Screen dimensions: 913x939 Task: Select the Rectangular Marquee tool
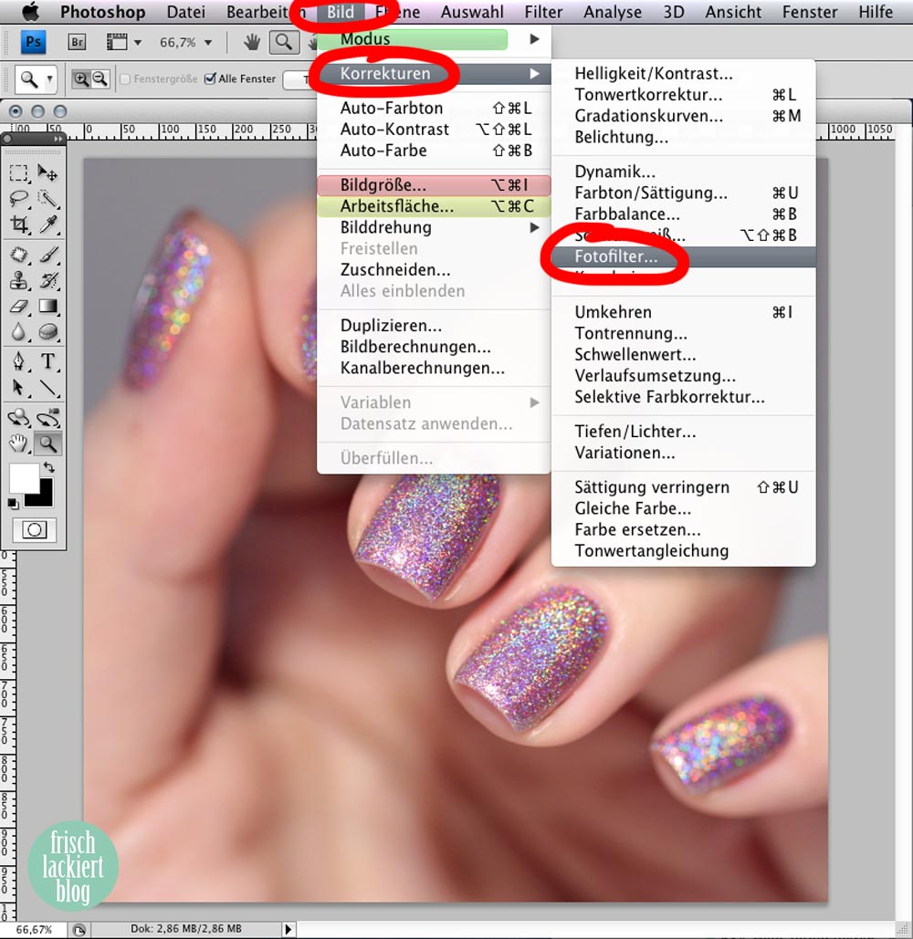coord(18,173)
